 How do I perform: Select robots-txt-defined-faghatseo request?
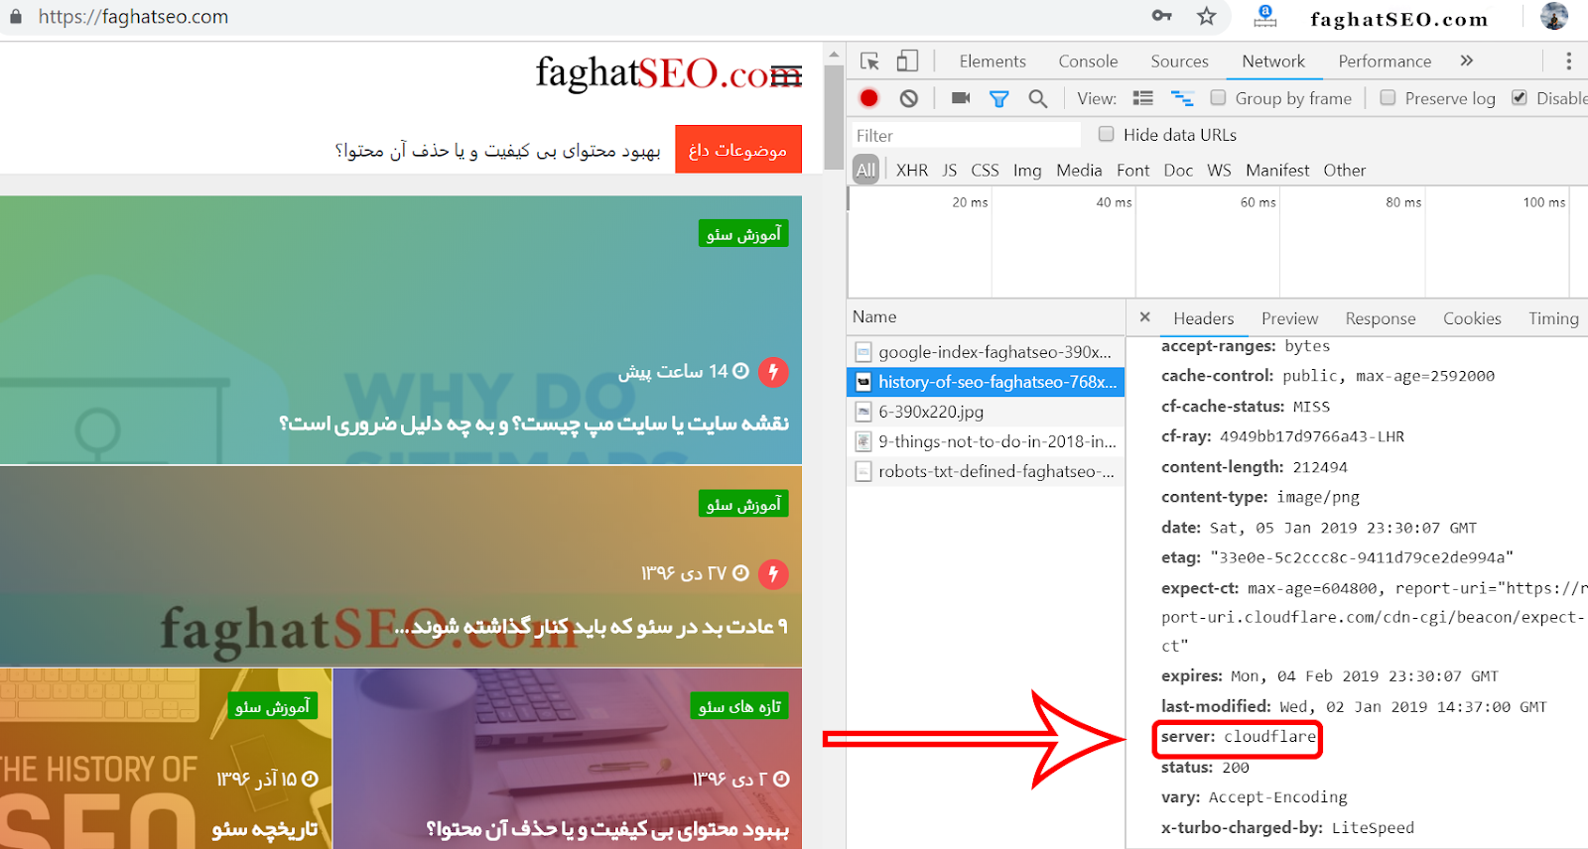coord(986,471)
